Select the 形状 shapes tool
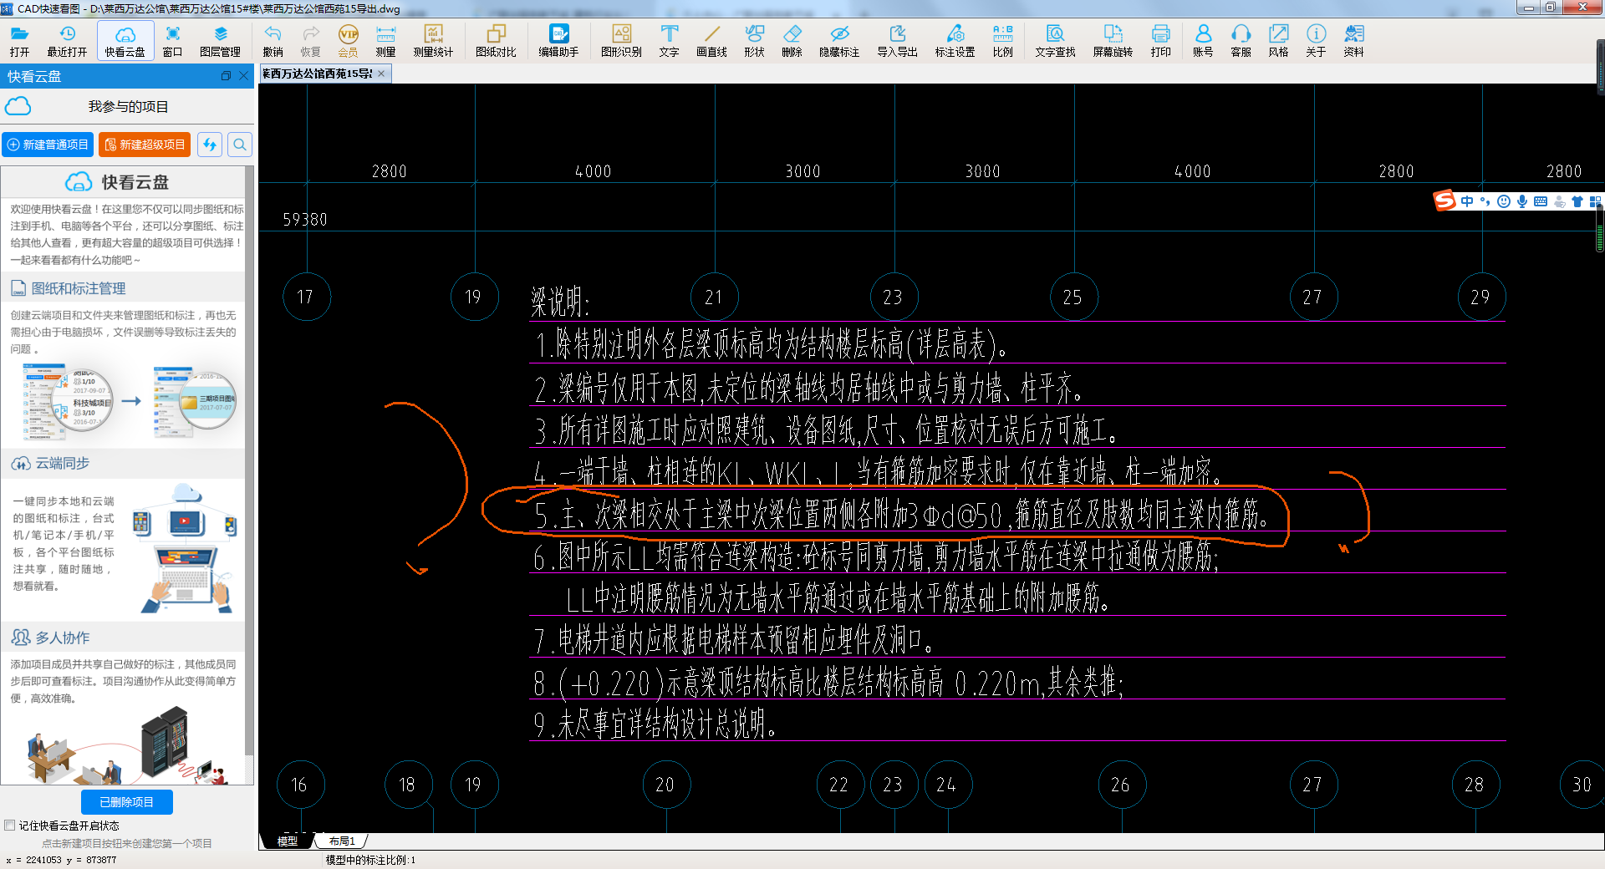Image resolution: width=1605 pixels, height=869 pixels. (x=754, y=40)
